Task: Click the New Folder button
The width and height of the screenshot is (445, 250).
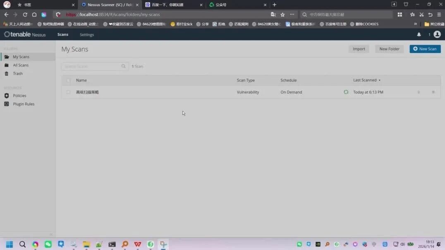Action: 390,49
